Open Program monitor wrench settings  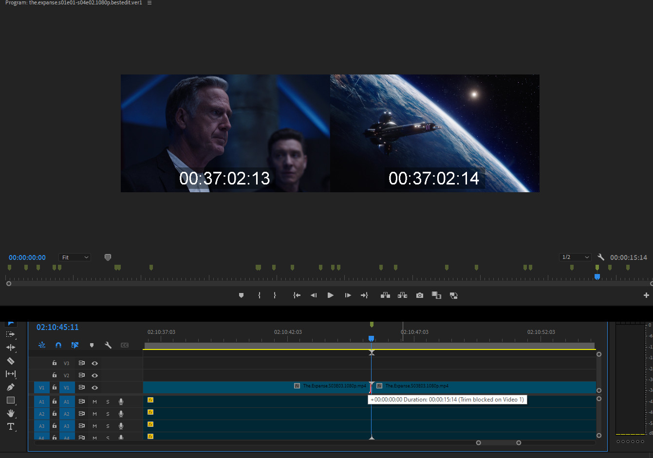601,257
